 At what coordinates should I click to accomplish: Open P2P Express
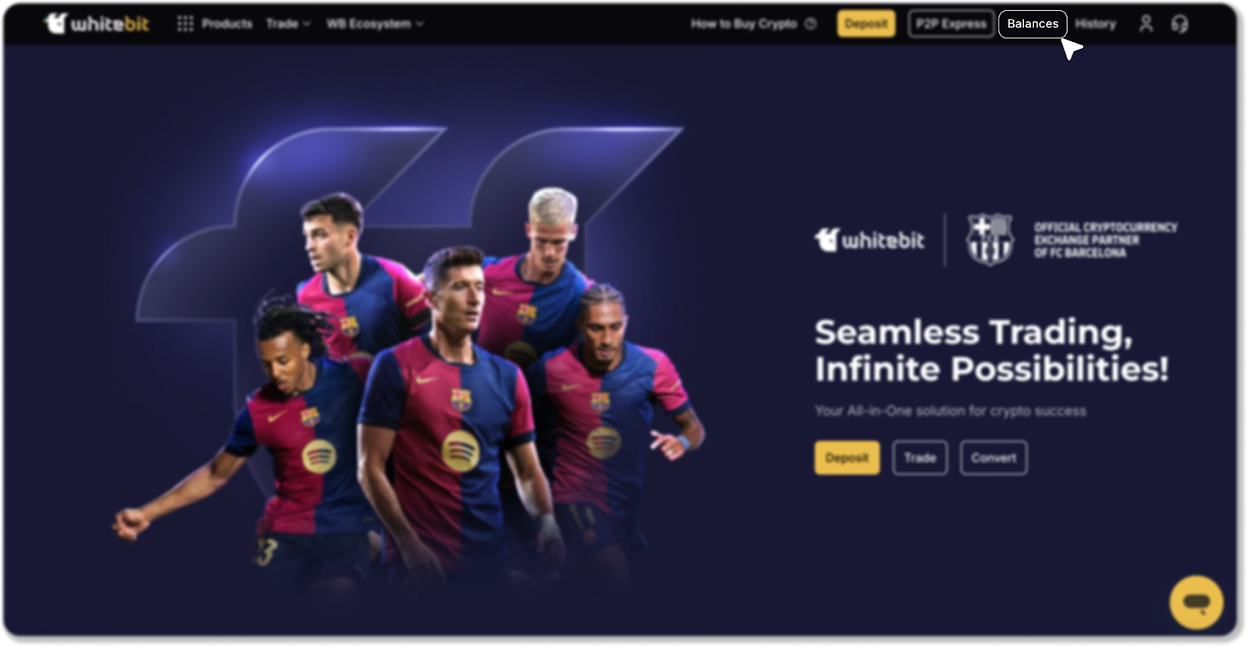click(951, 23)
